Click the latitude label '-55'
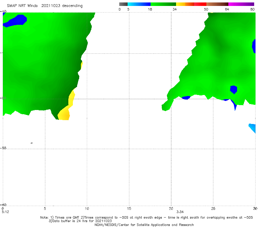Screen dimensions: 258x227 (x=3, y=148)
